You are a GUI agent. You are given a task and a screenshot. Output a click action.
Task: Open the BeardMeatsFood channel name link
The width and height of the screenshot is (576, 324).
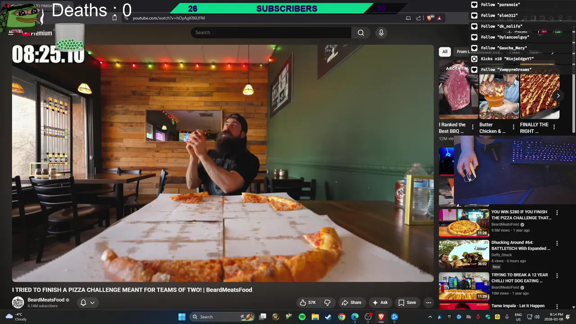coord(46,300)
